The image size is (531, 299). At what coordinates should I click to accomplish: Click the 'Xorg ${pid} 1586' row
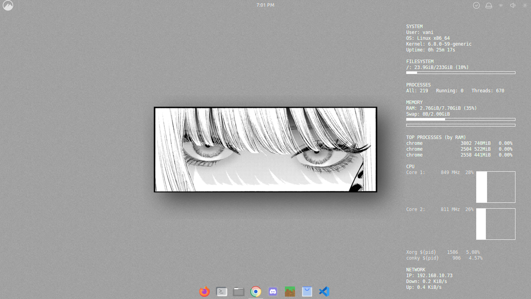[x=443, y=252]
